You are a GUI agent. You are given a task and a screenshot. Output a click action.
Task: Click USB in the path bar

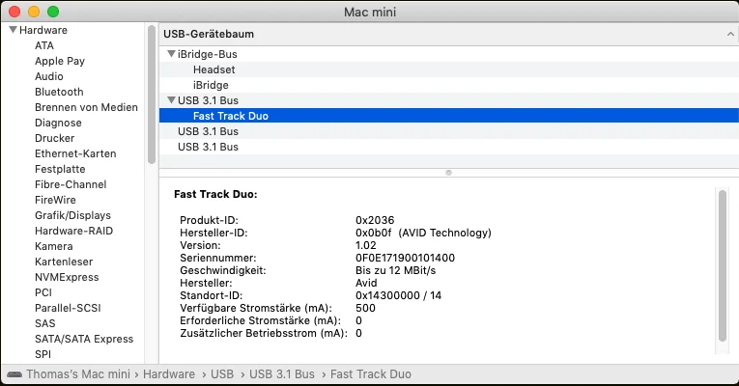[222, 374]
